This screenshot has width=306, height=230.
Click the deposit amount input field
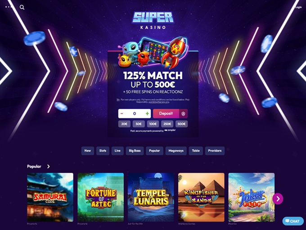coord(135,113)
